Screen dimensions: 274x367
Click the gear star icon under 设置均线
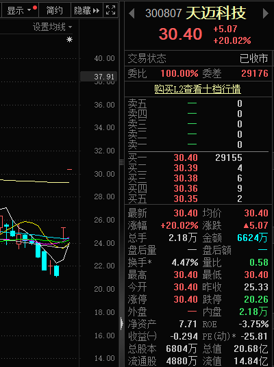coord(69,39)
